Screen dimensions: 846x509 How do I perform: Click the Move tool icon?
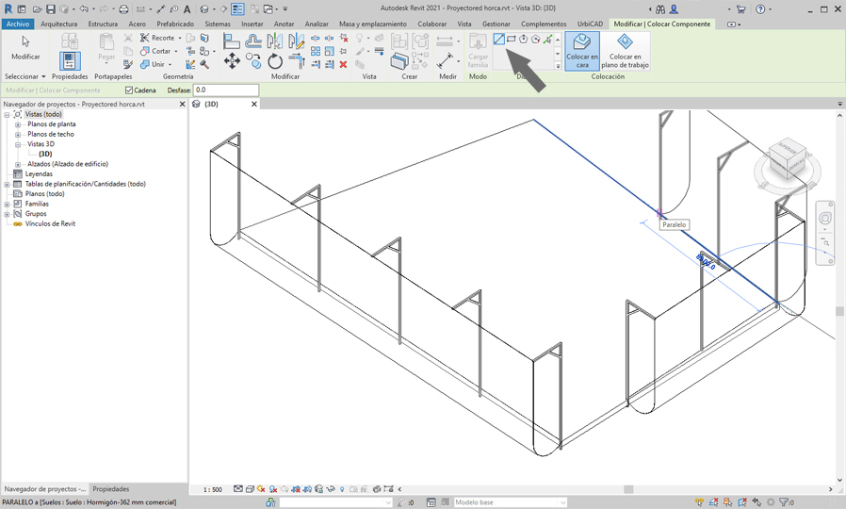click(232, 61)
